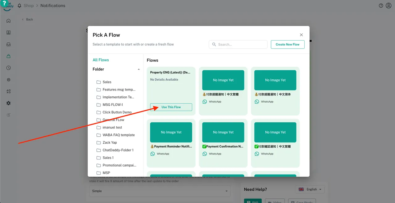Select the Payment Confirmation flow card thumbnail
The width and height of the screenshot is (395, 203).
(223, 132)
